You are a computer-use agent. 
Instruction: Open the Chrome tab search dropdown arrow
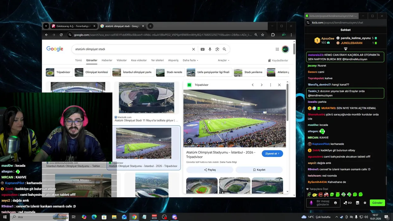pos(46,26)
